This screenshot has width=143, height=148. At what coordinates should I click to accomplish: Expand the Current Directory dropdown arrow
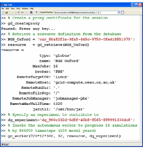click(119, 13)
